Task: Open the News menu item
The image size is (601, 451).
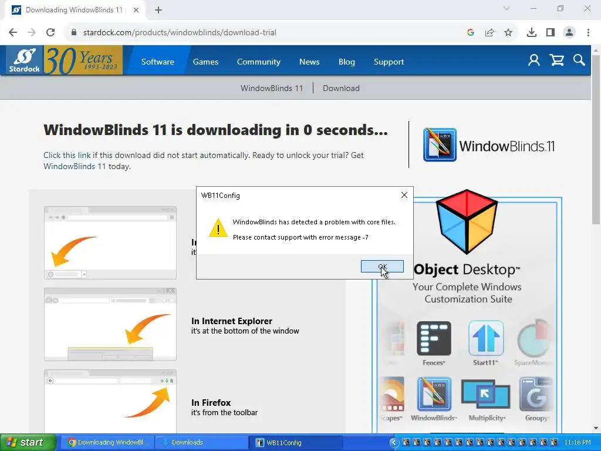Action: pos(309,62)
